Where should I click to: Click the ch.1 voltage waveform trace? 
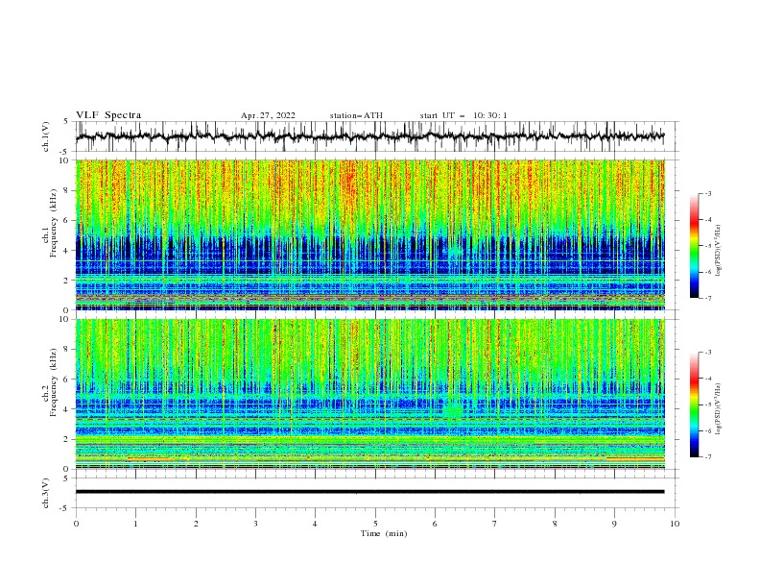(x=369, y=136)
